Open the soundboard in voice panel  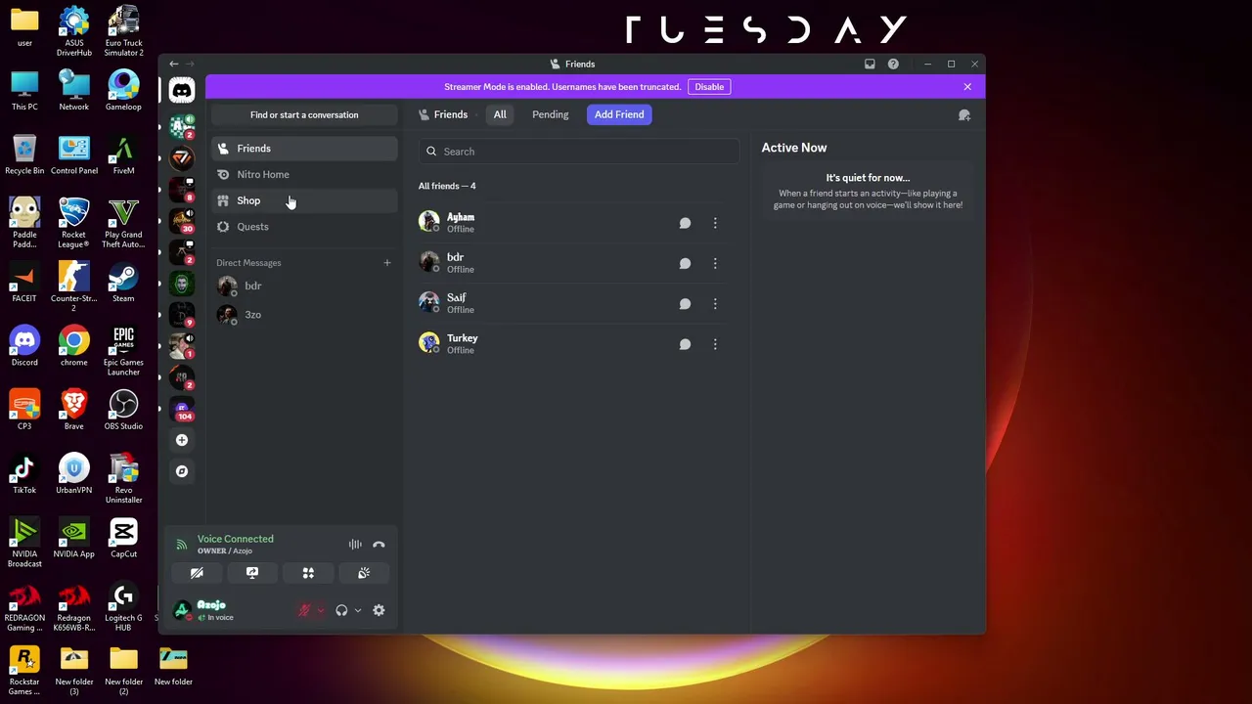(x=364, y=573)
